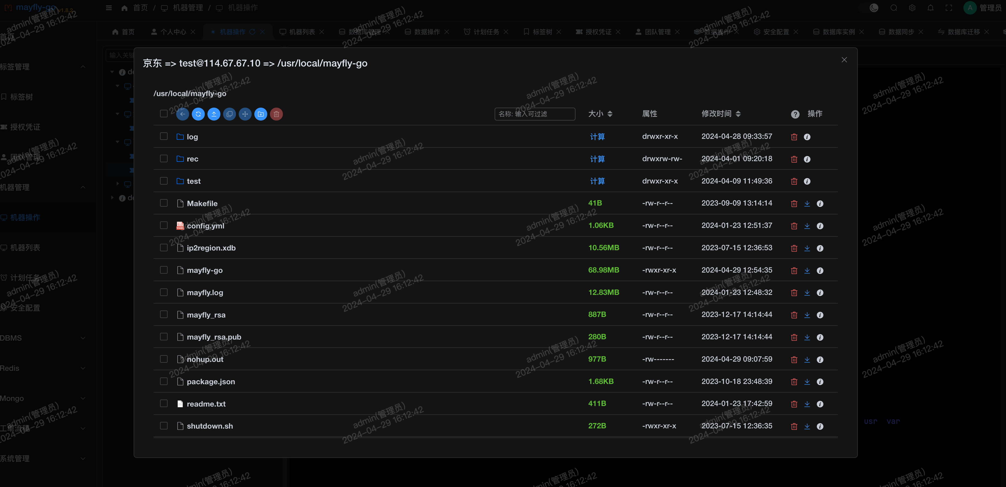
Task: Click the move files toolbar icon
Action: [x=245, y=114]
